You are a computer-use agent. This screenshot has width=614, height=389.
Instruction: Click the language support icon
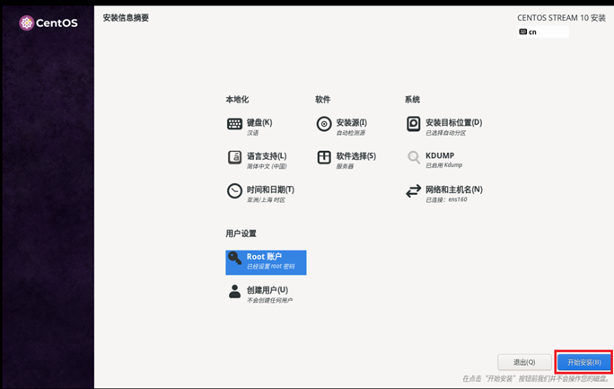click(x=234, y=157)
